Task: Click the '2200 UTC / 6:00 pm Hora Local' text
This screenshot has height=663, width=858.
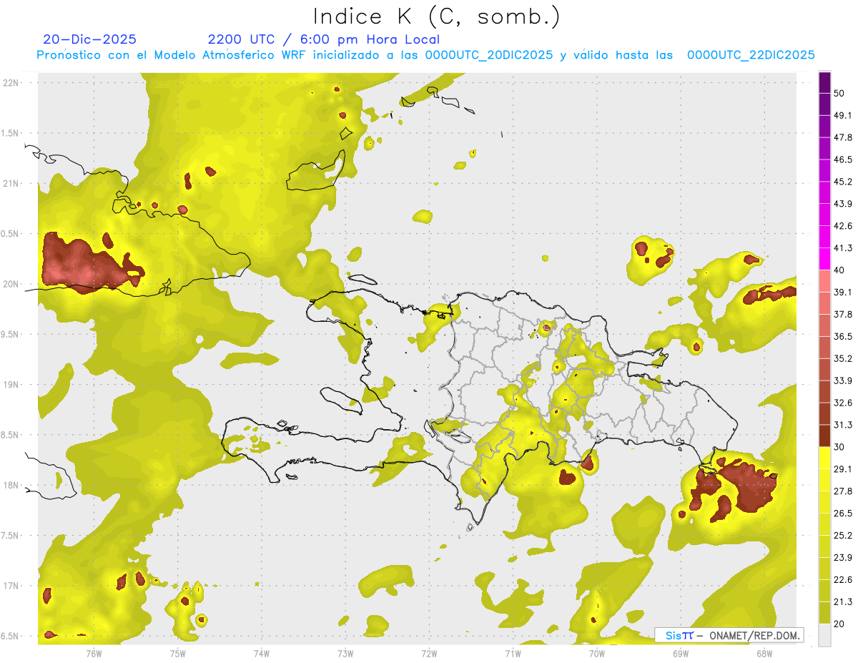Action: pyautogui.click(x=324, y=39)
